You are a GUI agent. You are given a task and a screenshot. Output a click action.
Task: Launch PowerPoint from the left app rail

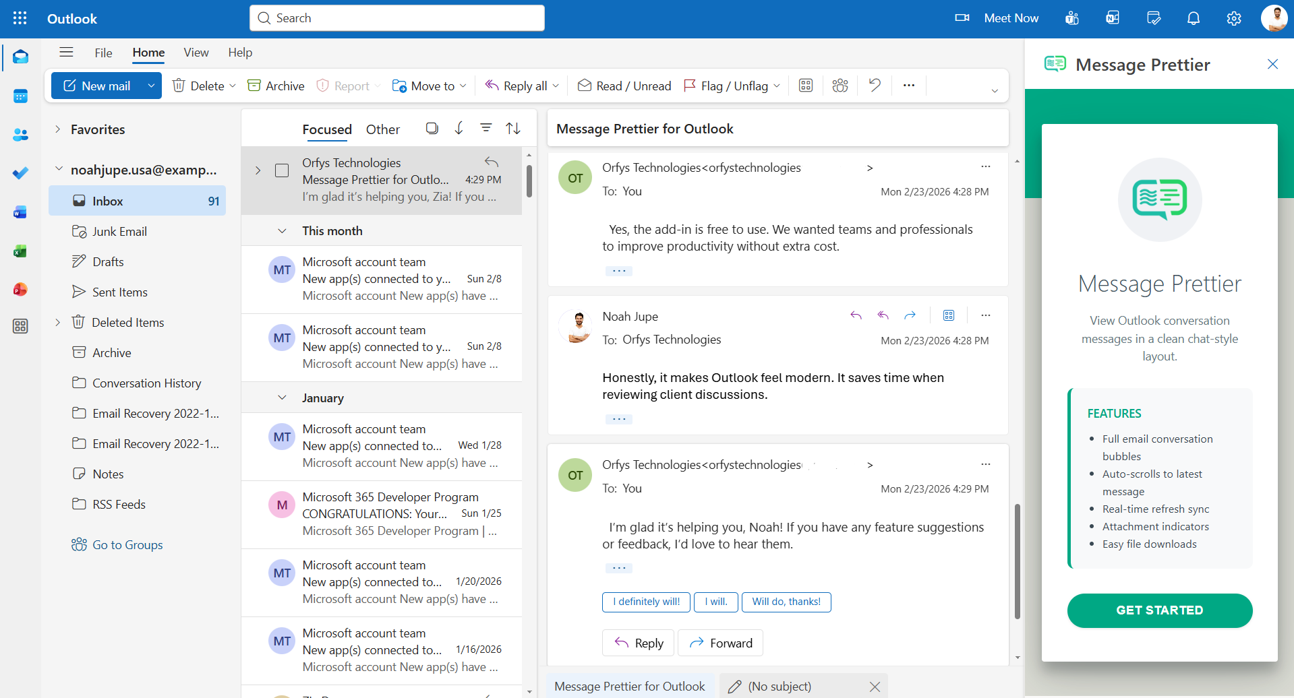tap(20, 290)
